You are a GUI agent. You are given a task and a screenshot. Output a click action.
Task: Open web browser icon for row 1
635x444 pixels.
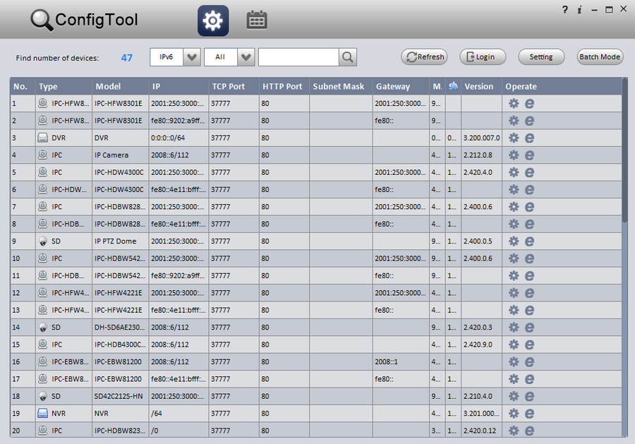[529, 103]
